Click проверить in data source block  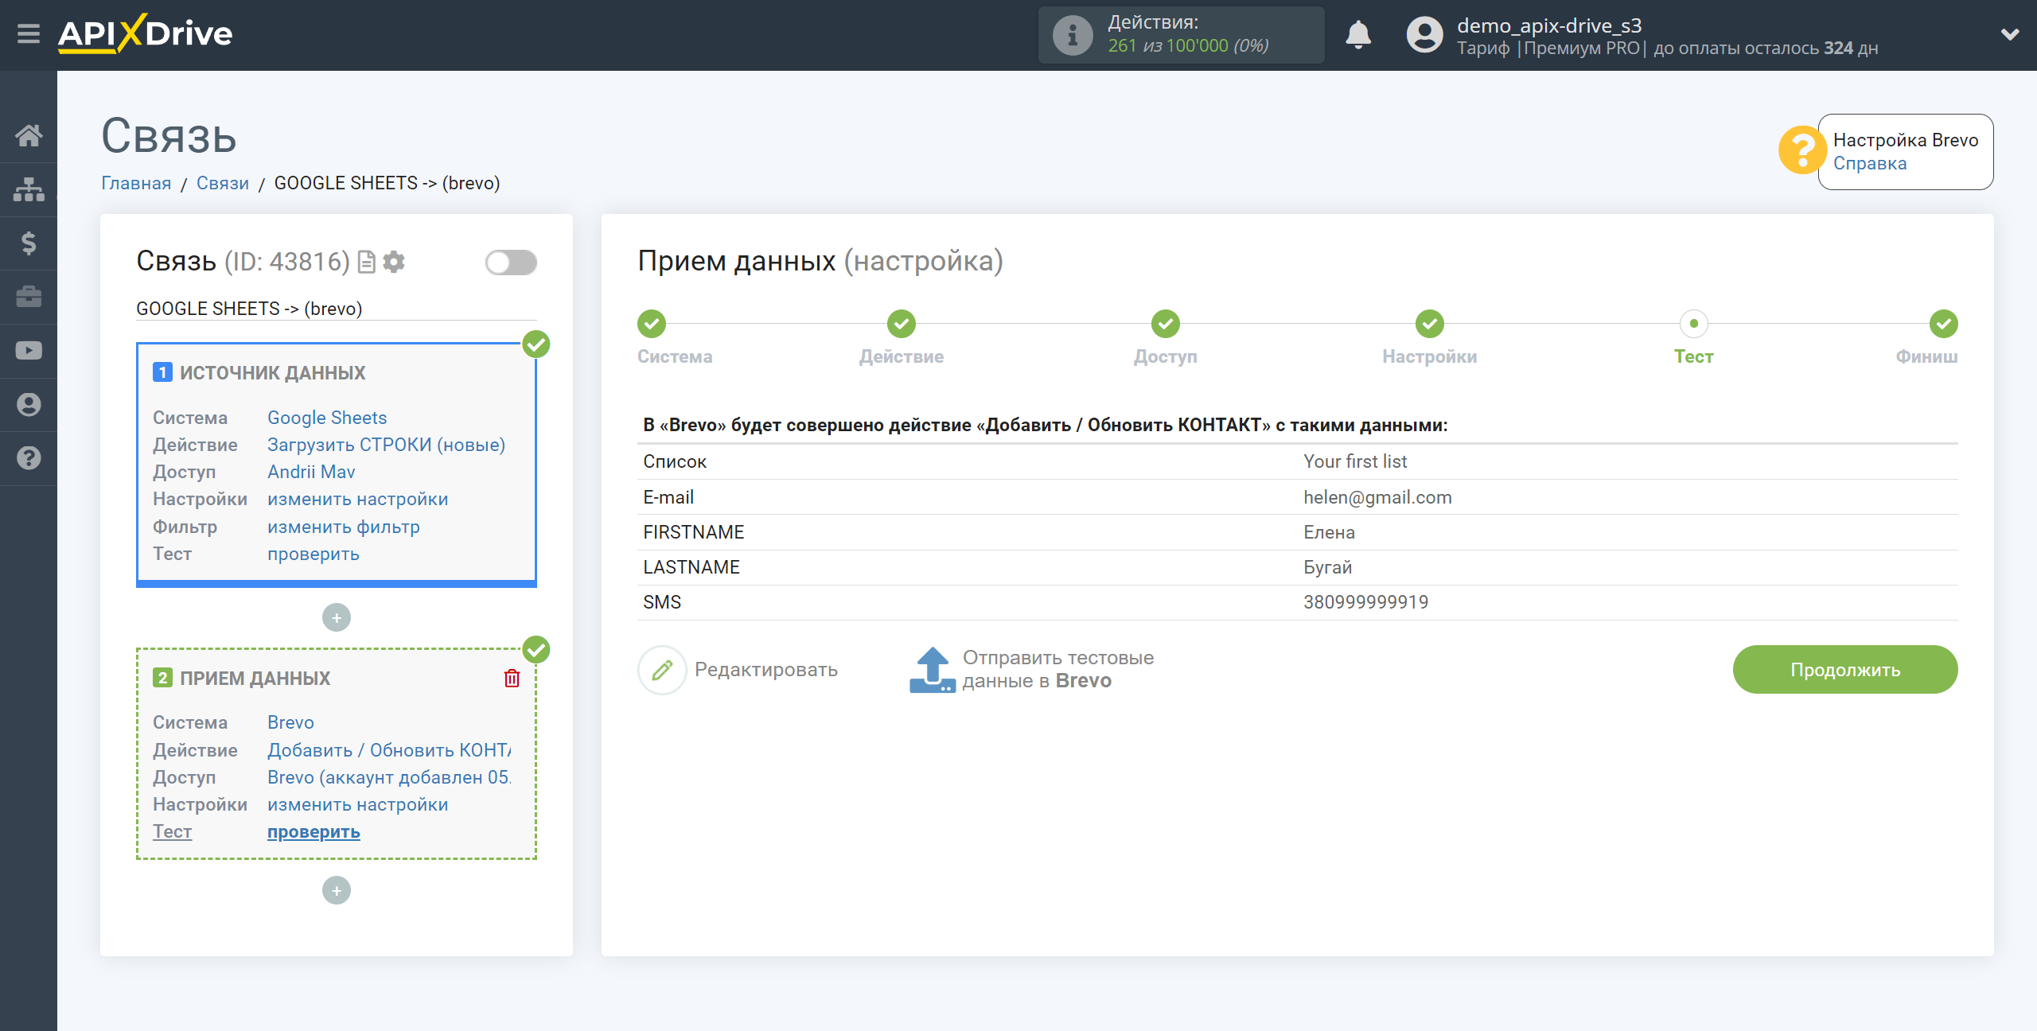point(313,554)
